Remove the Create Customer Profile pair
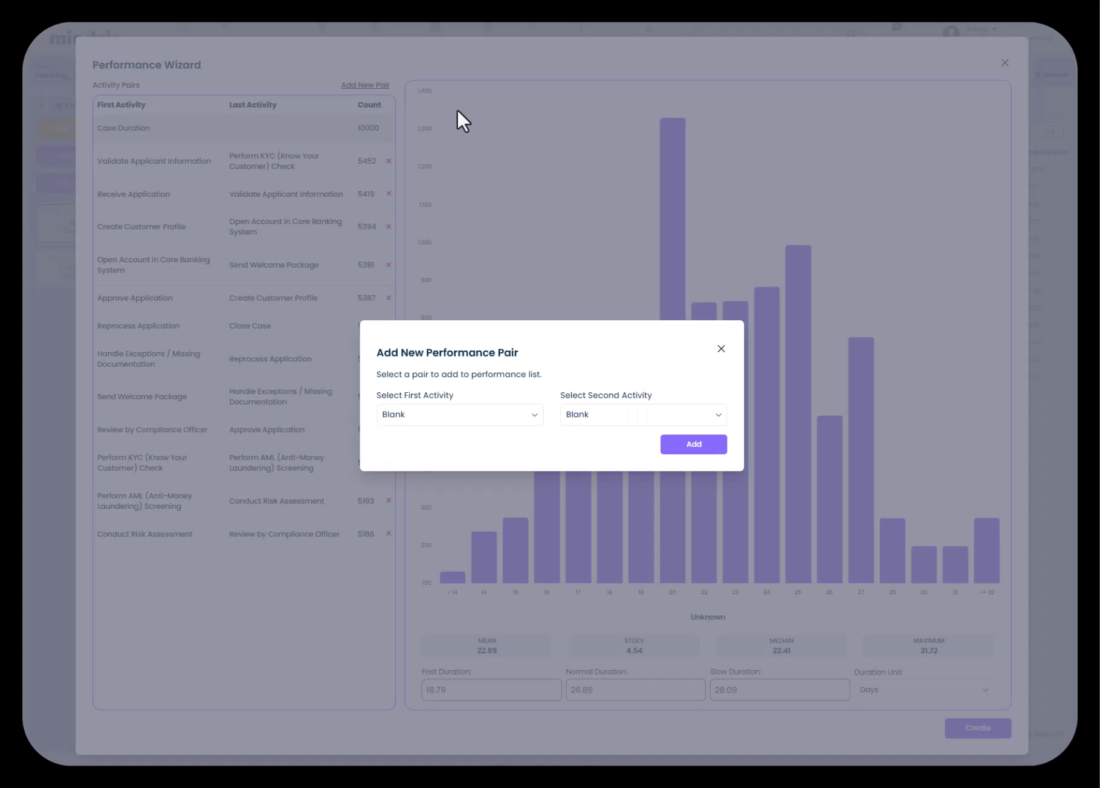Image resolution: width=1100 pixels, height=788 pixels. [389, 227]
